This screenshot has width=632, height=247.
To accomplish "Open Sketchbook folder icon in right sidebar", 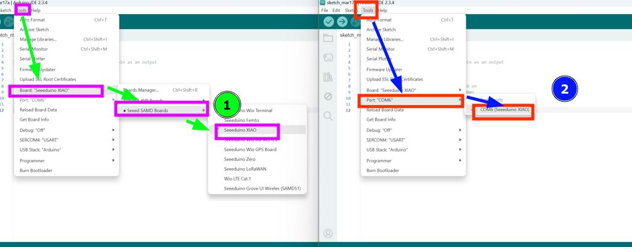I will [x=328, y=38].
